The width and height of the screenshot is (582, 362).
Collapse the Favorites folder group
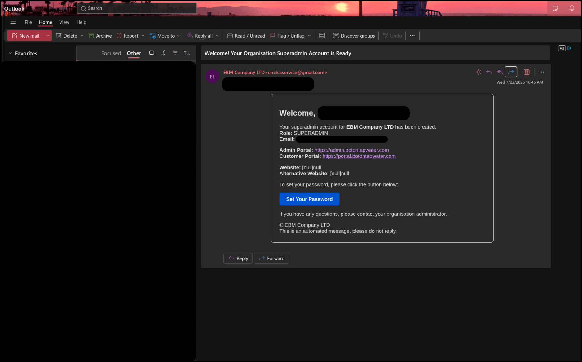click(x=10, y=53)
